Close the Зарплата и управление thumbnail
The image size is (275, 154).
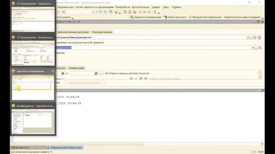tap(53, 71)
